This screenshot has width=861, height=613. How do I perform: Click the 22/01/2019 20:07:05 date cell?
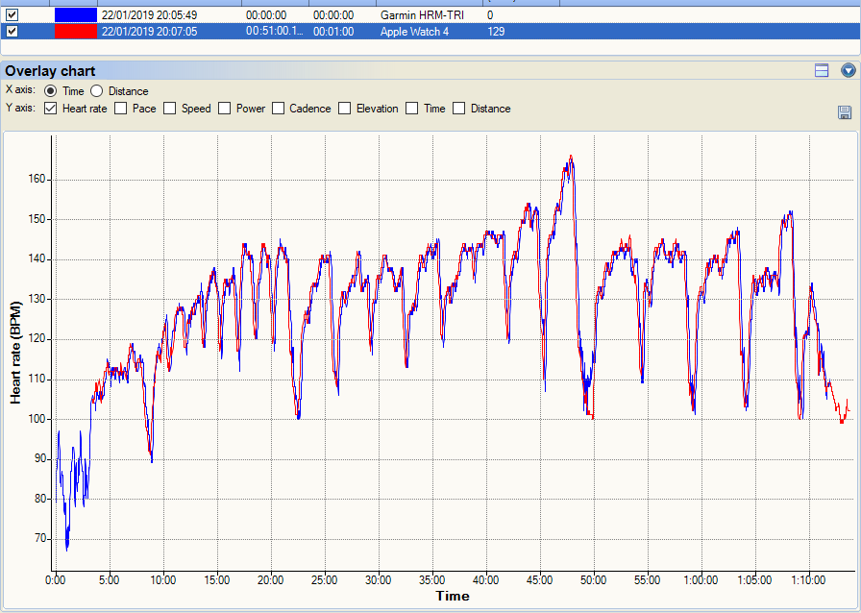(x=149, y=32)
